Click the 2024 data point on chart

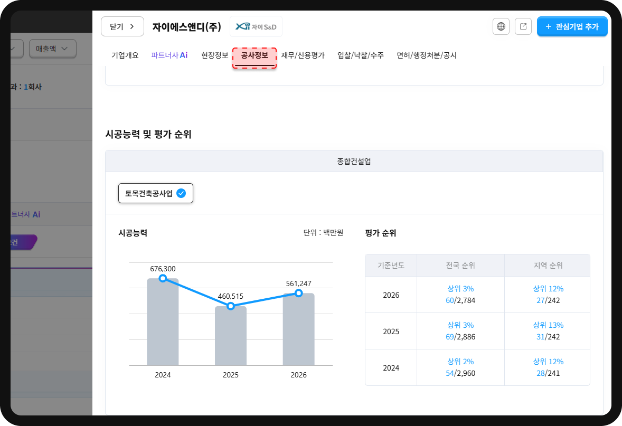pyautogui.click(x=163, y=278)
